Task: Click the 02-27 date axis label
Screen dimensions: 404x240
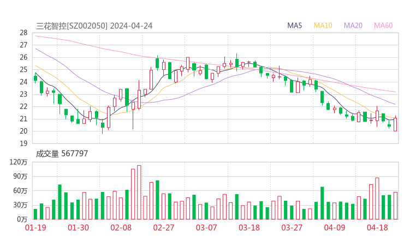Action: click(164, 227)
